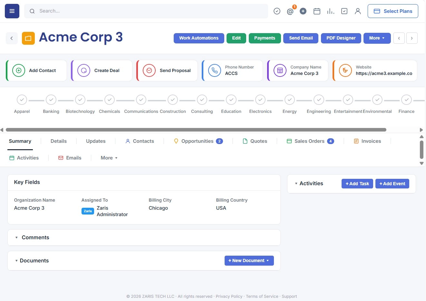Screen dimensions: 426x301
Task: Click the Select Plans button
Action: click(393, 11)
